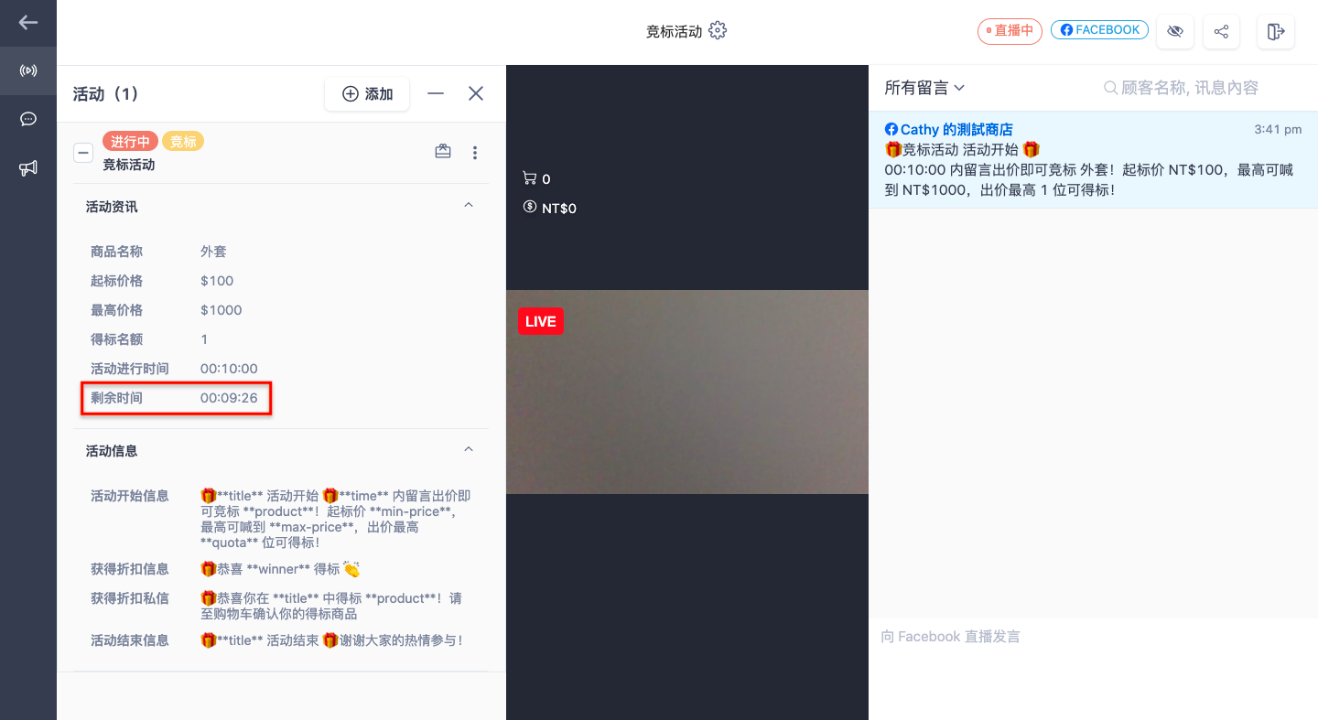Open the chat messages sidebar icon
1318x720 pixels.
(x=28, y=119)
